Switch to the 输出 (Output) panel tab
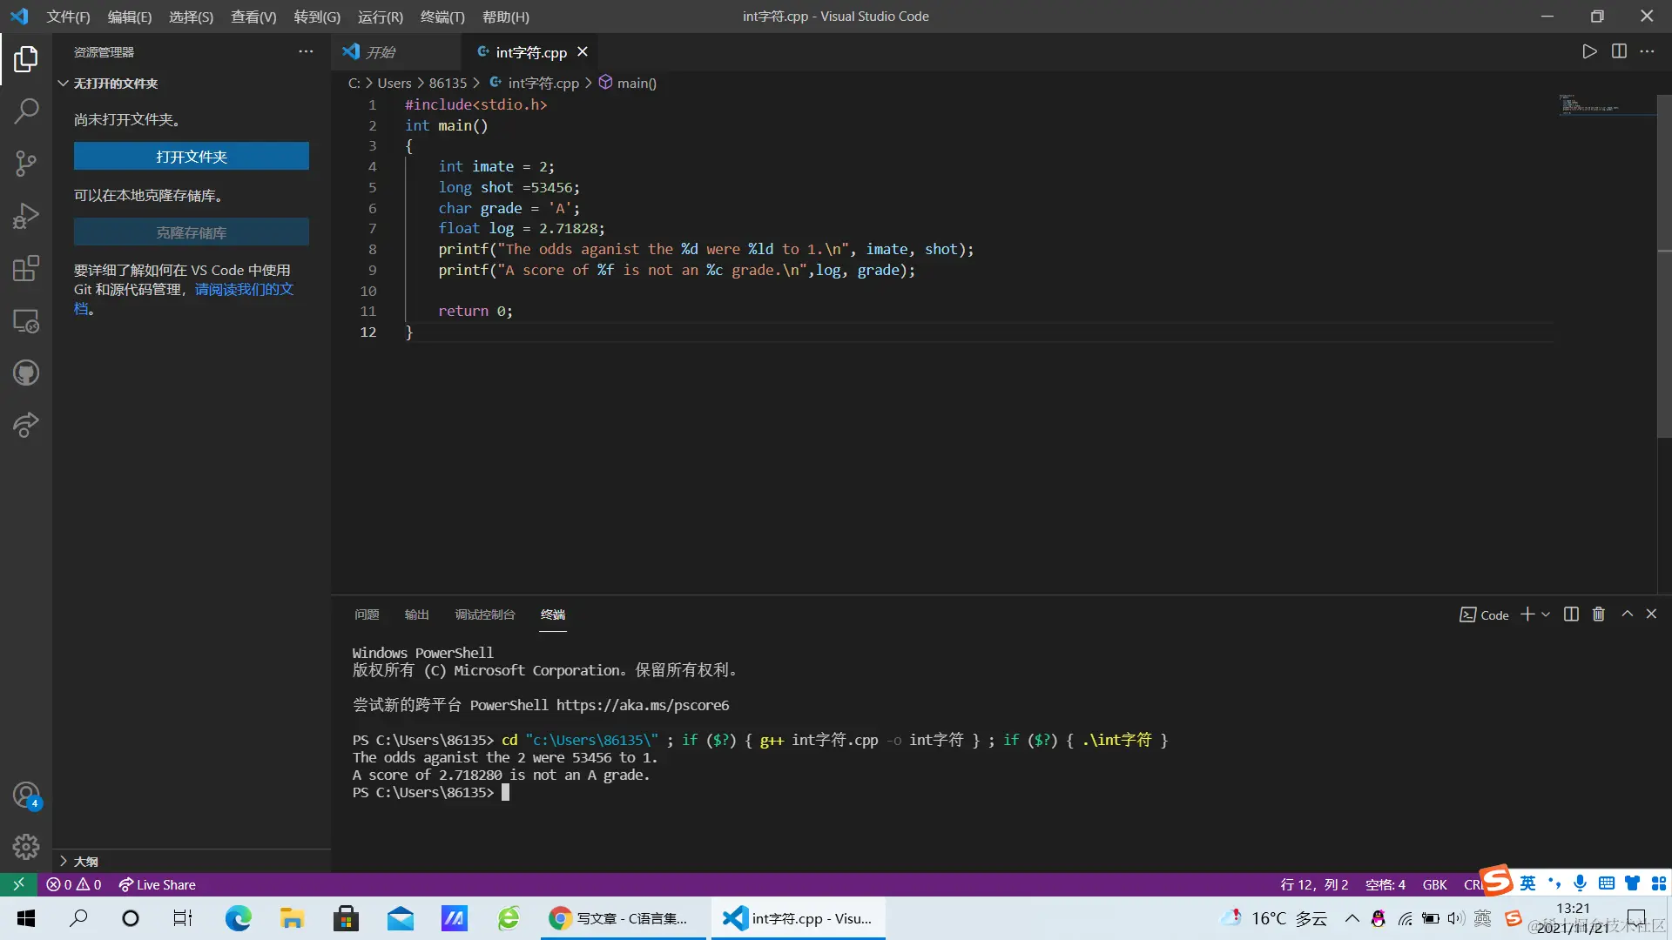Viewport: 1672px width, 940px height. pos(416,614)
